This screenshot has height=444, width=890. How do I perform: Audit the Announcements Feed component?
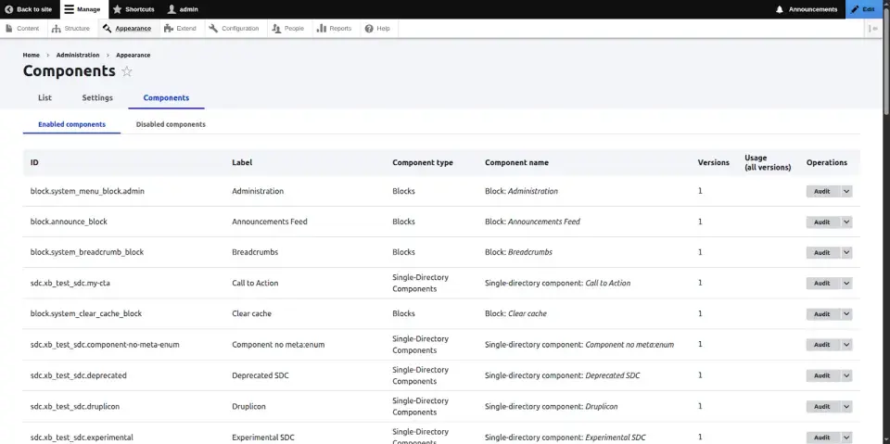pos(822,222)
